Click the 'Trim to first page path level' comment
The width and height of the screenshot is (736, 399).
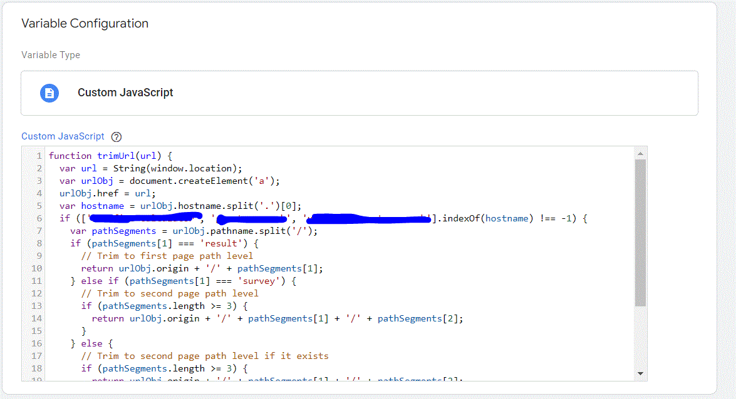point(167,256)
